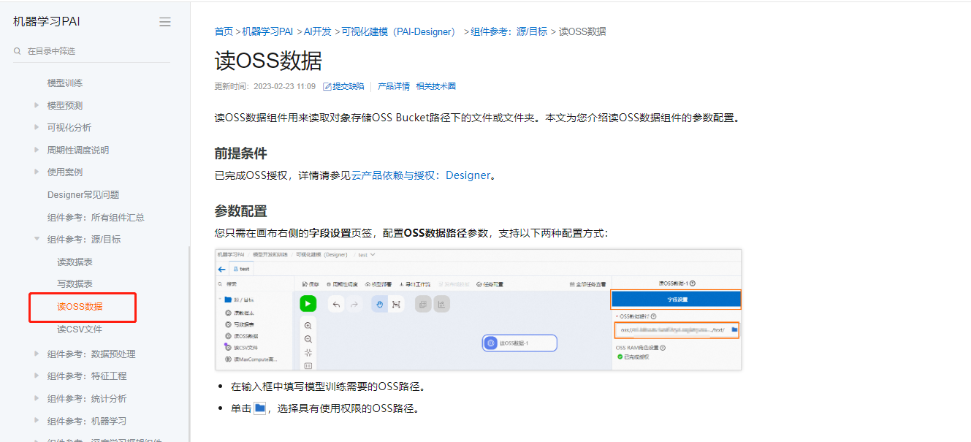This screenshot has width=971, height=442.
Task: Collapse the 组件参考：源/目标 node
Action: coord(37,239)
